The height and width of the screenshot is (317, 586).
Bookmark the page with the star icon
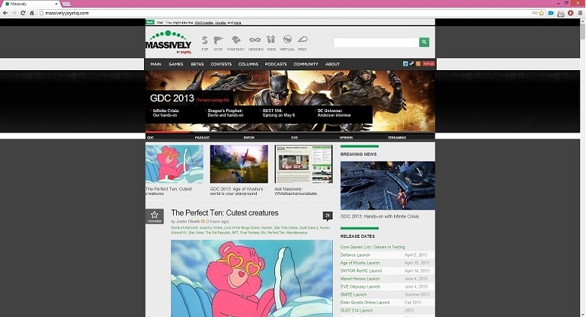coord(541,13)
